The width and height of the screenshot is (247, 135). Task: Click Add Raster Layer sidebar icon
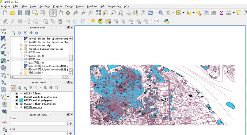pyautogui.click(x=3, y=39)
